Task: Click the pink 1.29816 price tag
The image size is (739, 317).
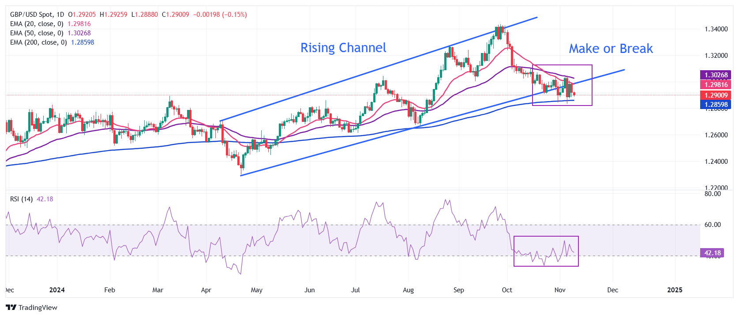Action: tap(715, 85)
